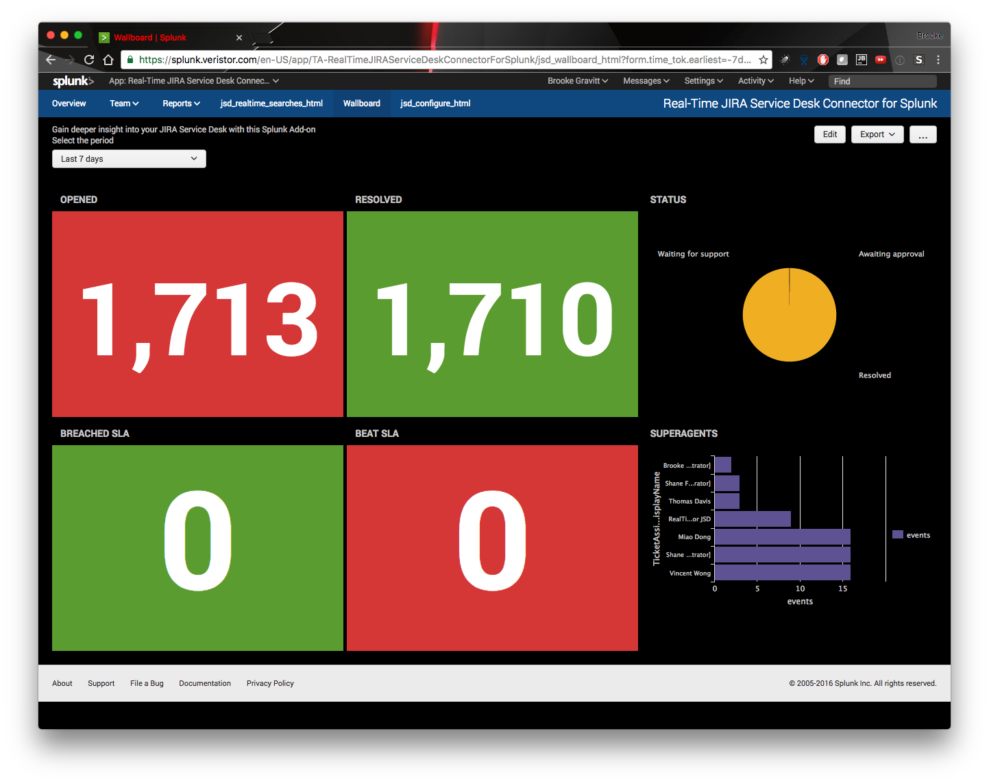Open the Export dropdown button
Screen dimensions: 989x784
[x=877, y=134]
